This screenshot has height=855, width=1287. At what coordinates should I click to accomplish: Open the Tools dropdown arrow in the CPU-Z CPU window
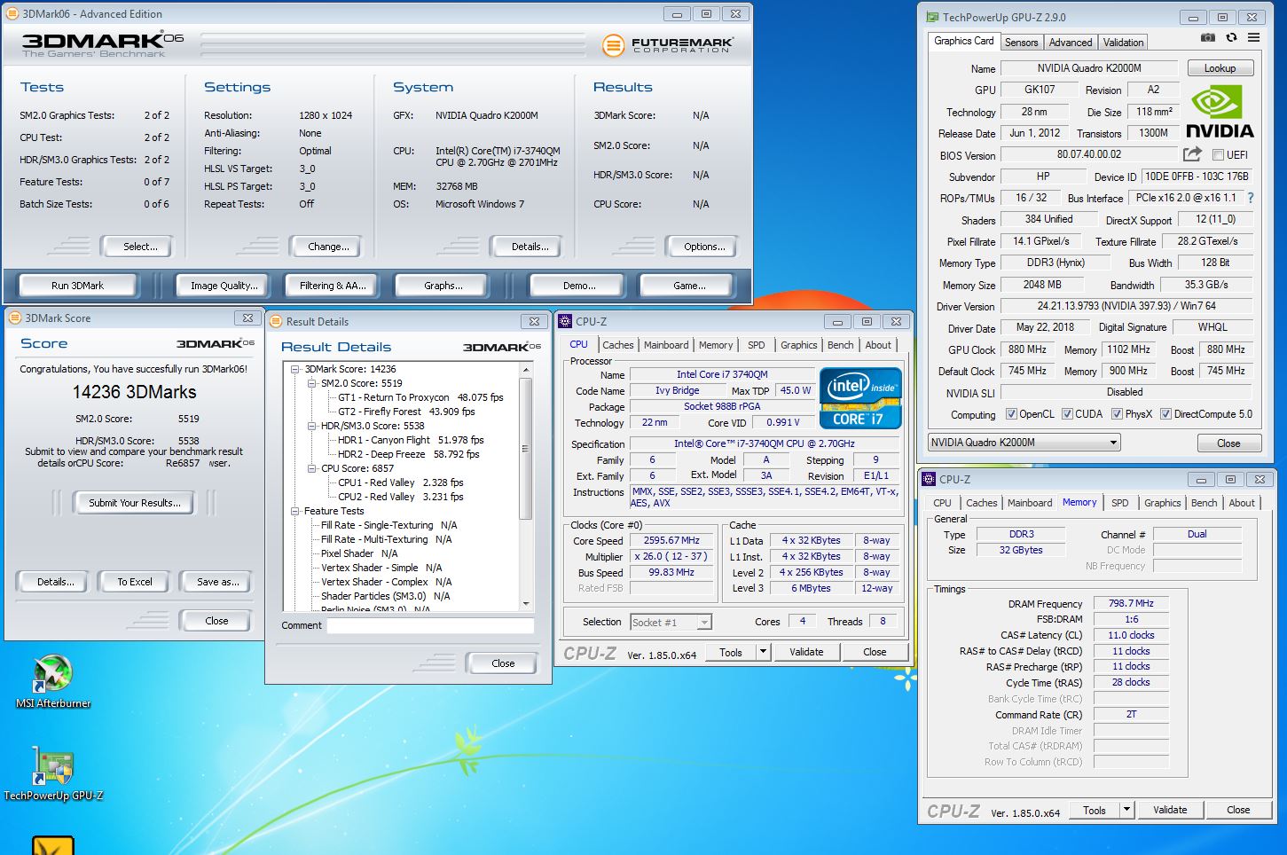763,652
